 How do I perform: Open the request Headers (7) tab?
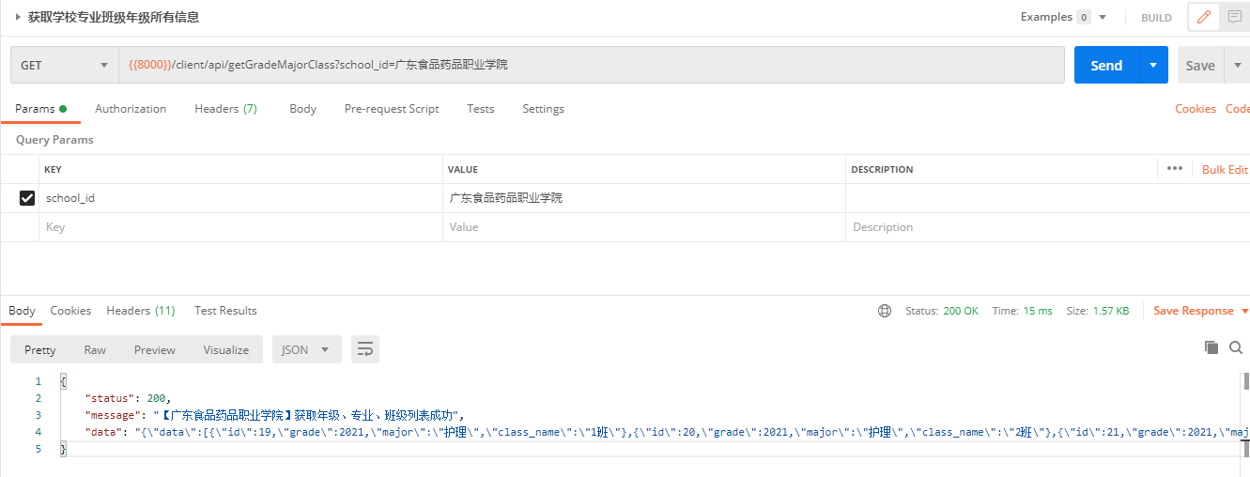tap(225, 109)
